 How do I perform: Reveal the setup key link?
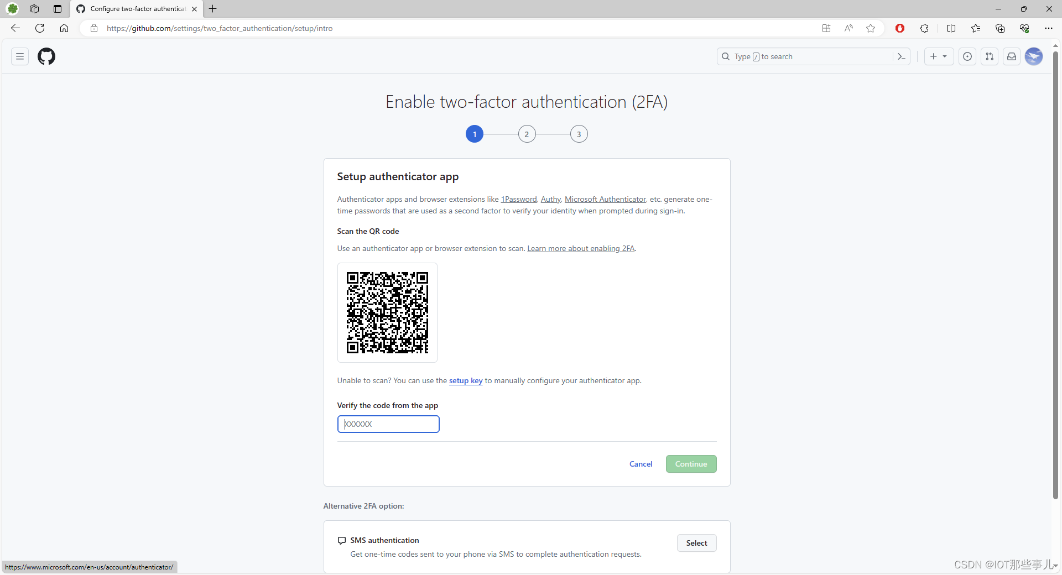[x=466, y=380]
